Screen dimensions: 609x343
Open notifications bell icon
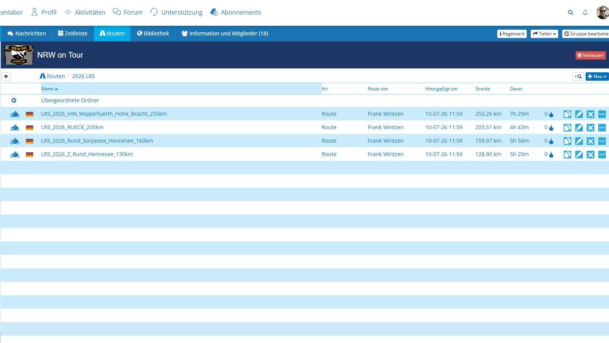[585, 12]
